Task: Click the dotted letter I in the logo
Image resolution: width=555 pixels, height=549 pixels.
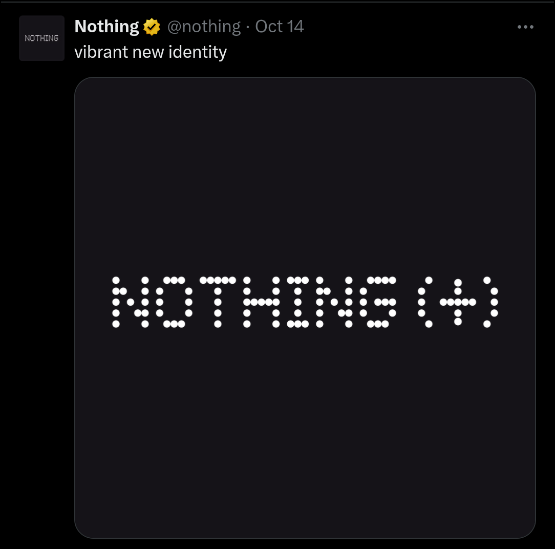Action: tap(298, 302)
